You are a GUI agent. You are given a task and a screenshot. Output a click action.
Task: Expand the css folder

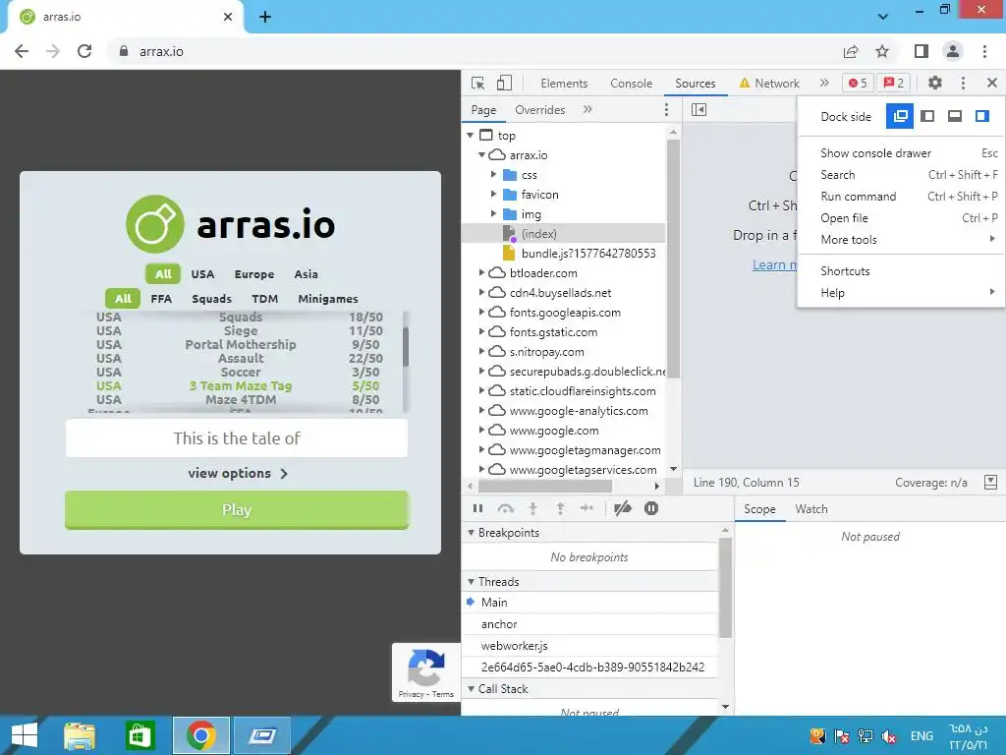[x=493, y=175]
